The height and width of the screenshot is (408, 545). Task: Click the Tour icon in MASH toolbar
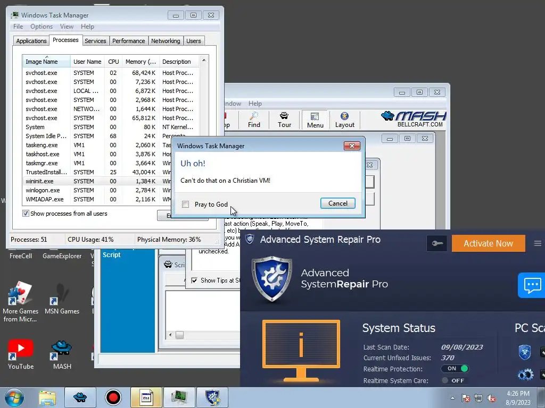pos(284,120)
